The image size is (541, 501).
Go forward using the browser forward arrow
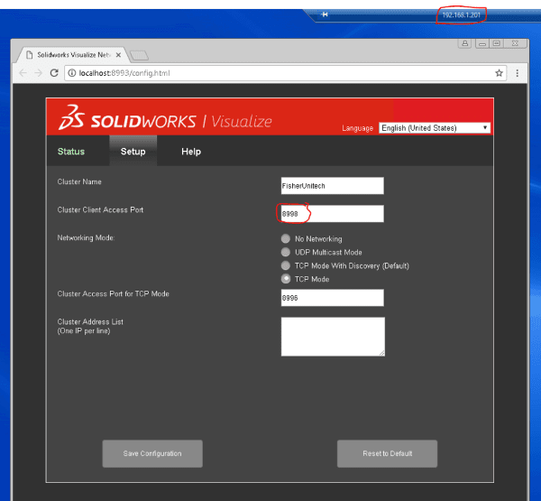38,73
